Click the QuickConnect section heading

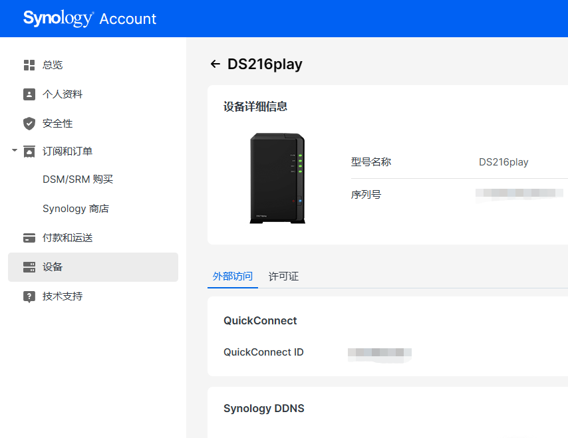coord(260,321)
